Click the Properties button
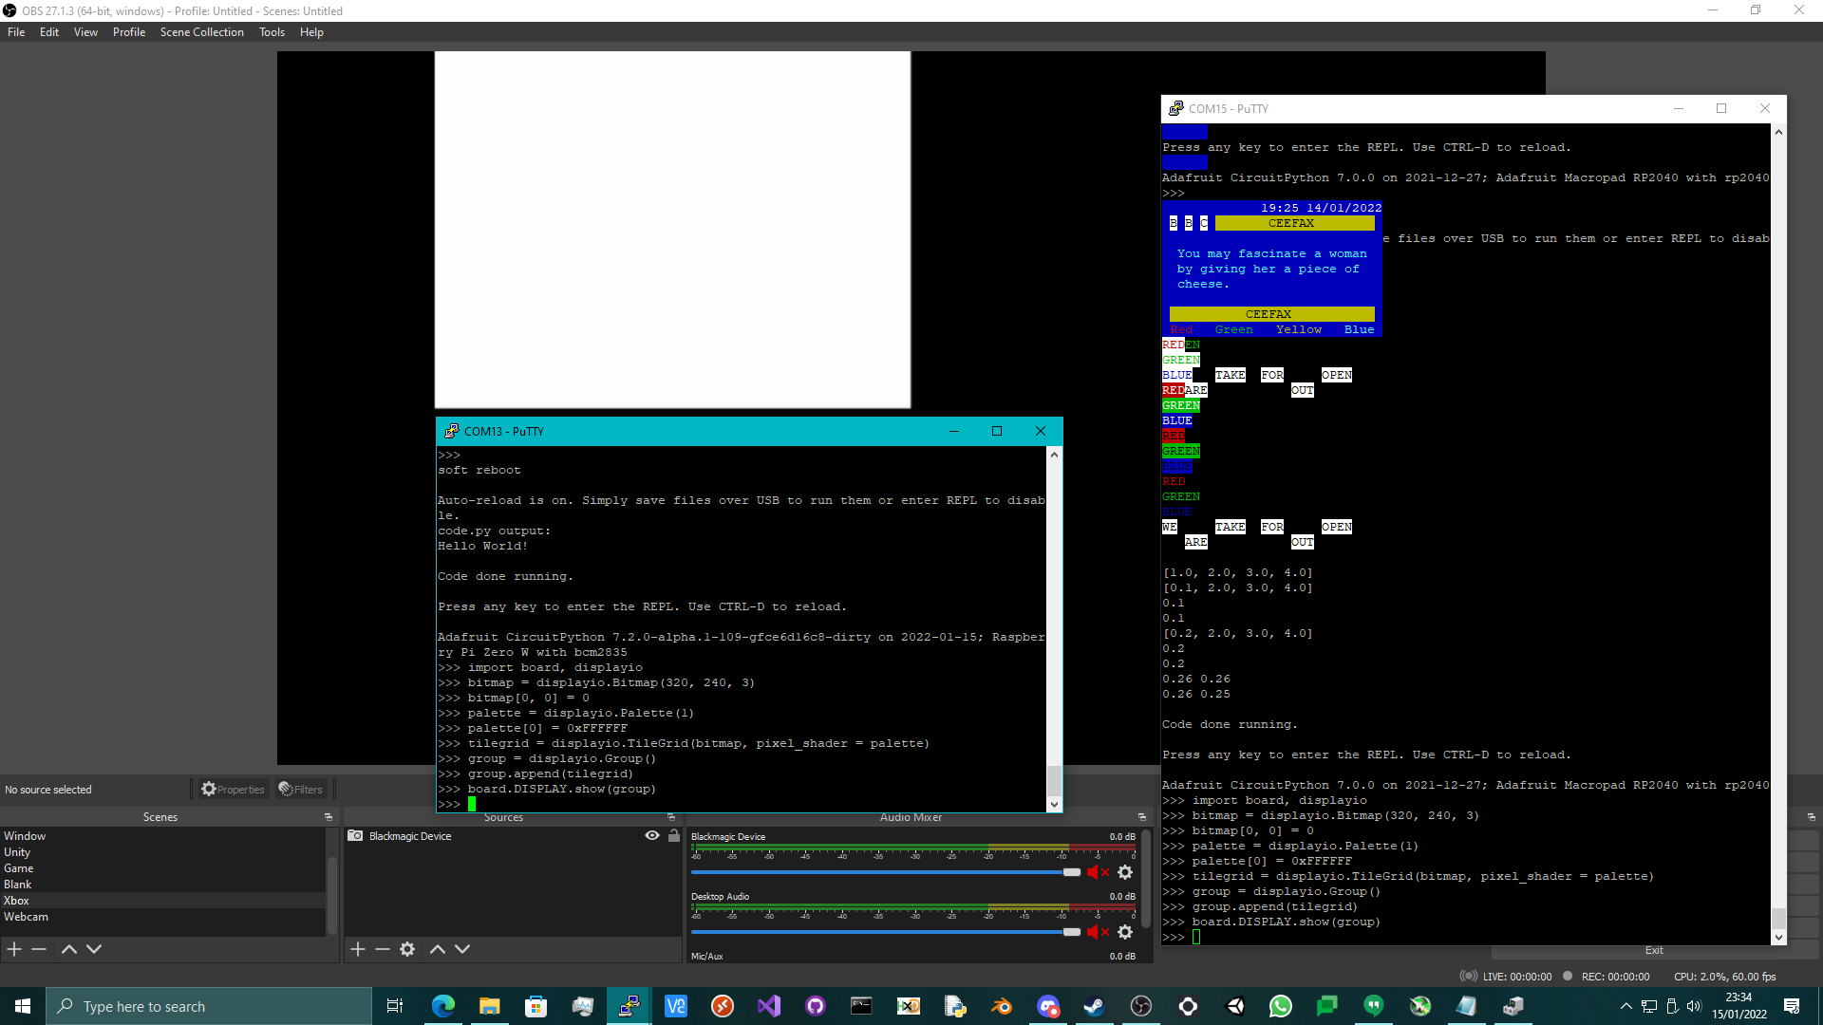The image size is (1823, 1025). [233, 790]
